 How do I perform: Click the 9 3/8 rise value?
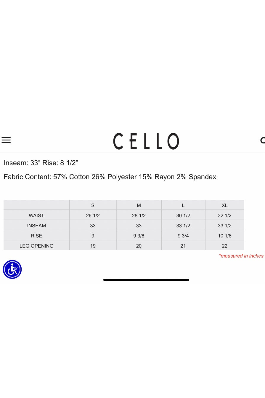pos(139,236)
